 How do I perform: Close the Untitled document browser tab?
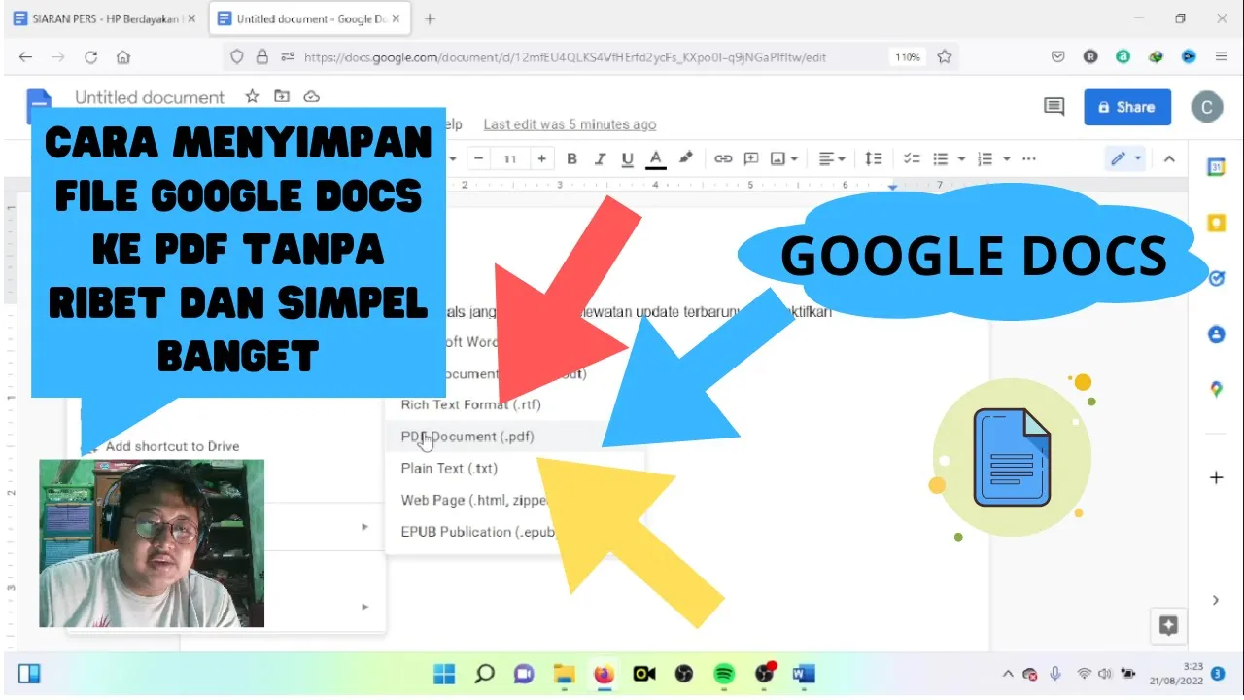pos(396,18)
